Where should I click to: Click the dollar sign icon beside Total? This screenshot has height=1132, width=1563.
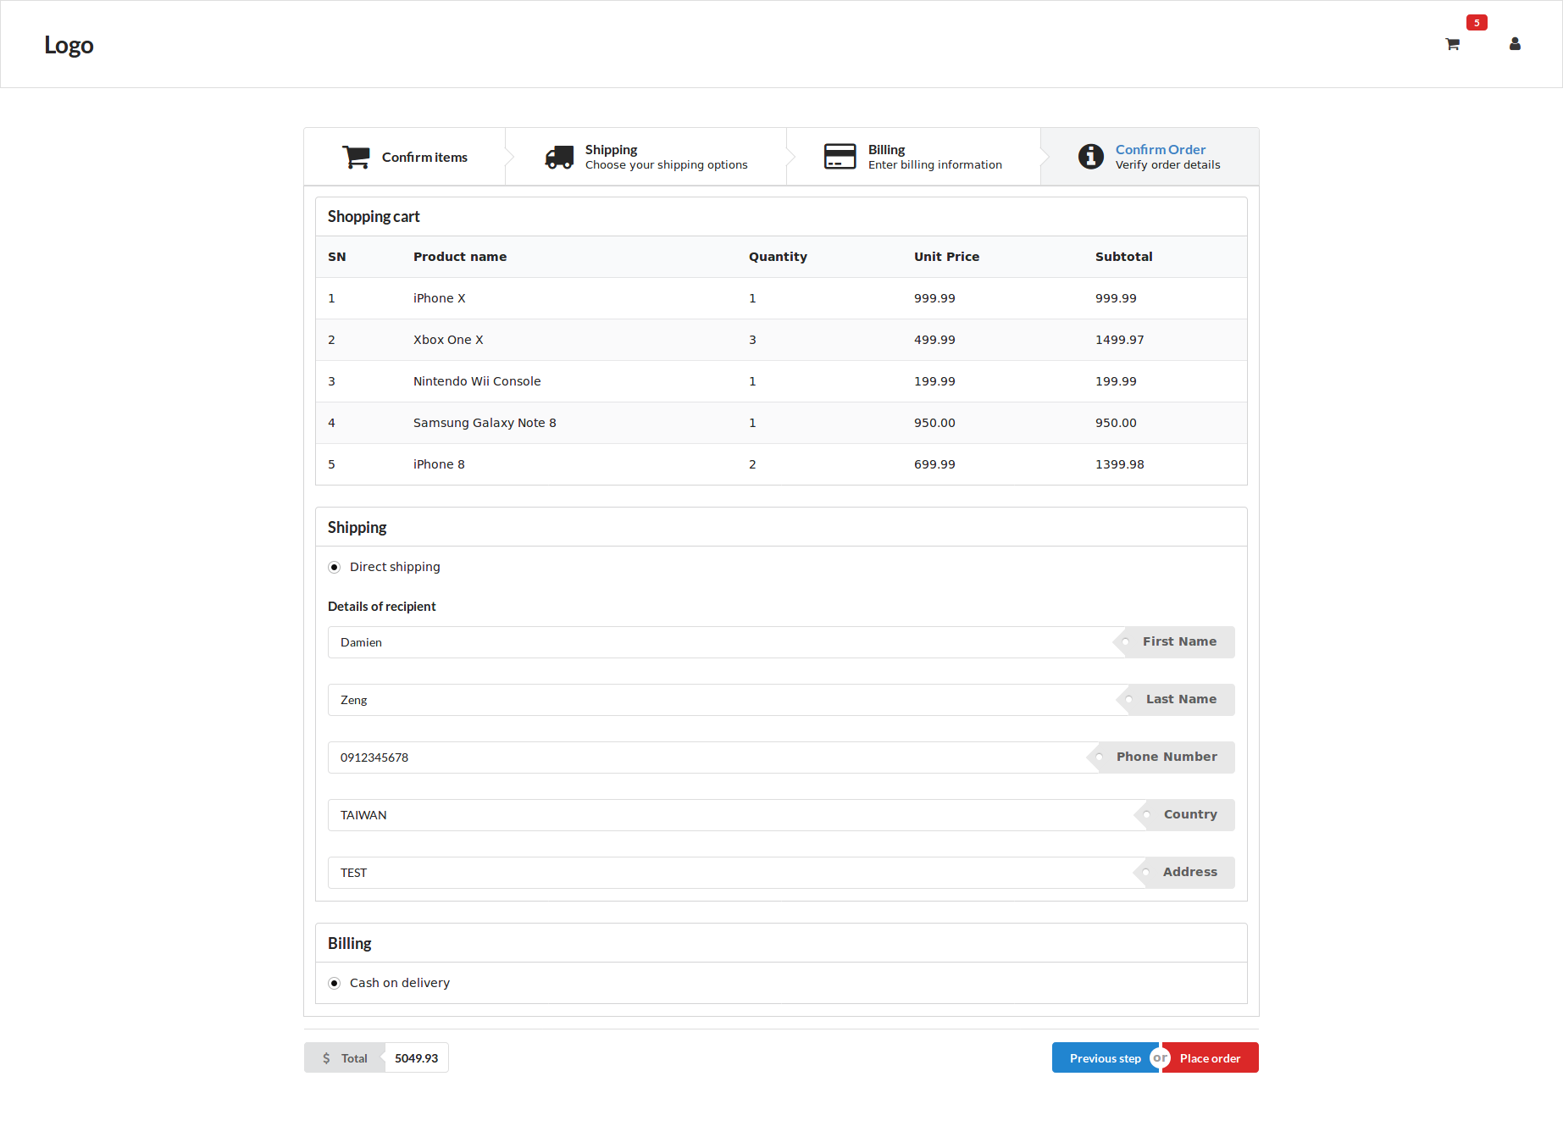(325, 1057)
